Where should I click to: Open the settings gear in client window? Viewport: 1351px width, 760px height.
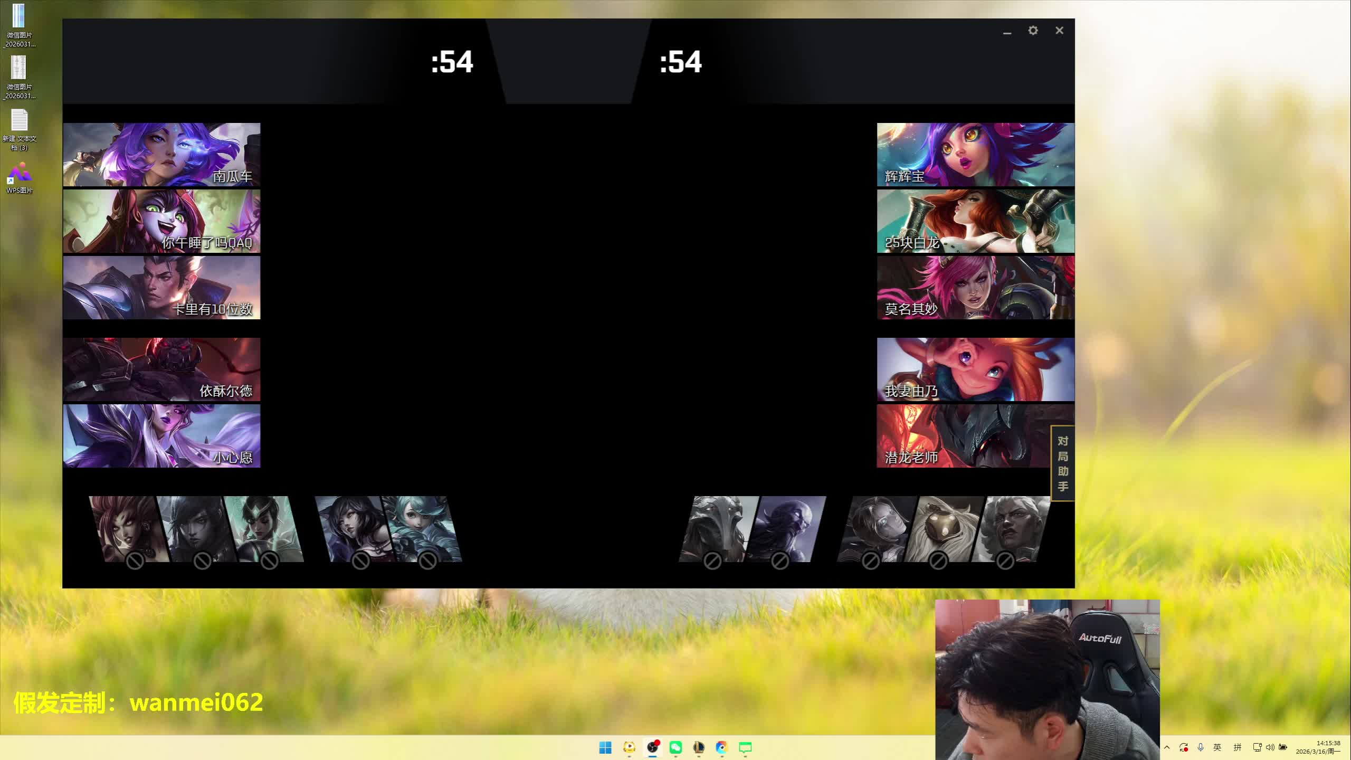(1033, 31)
